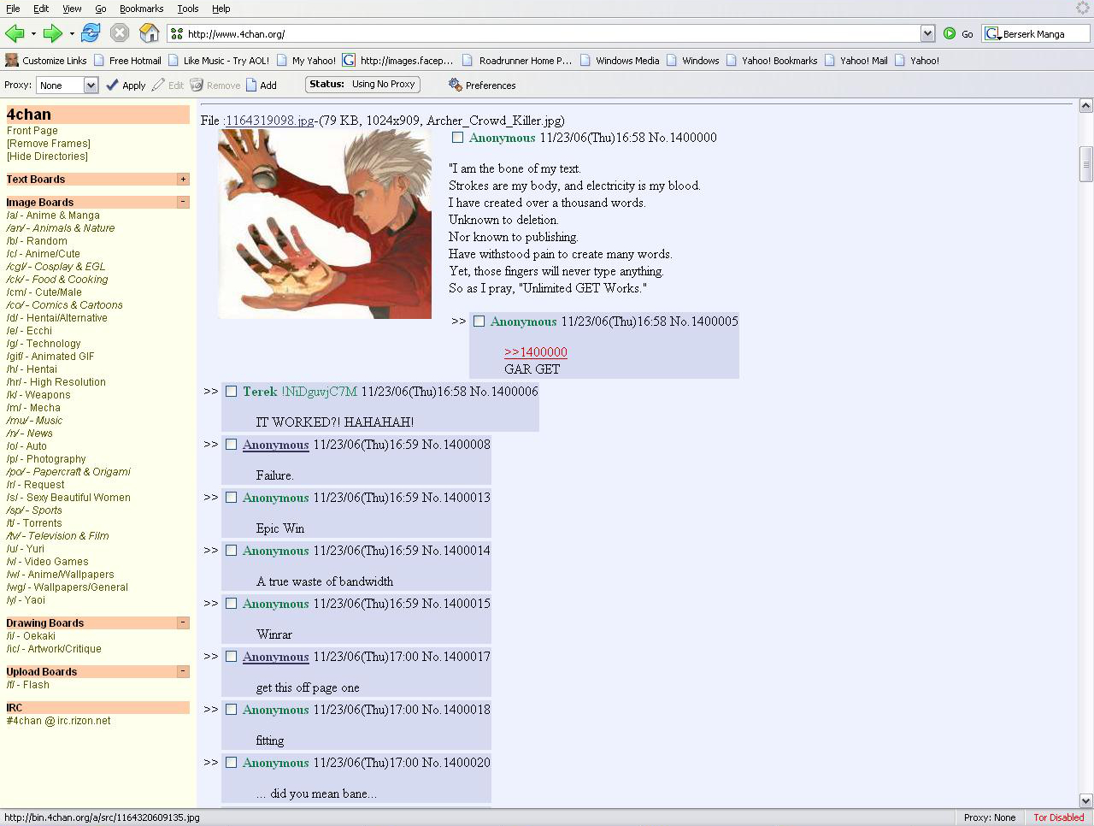This screenshot has width=1094, height=826.
Task: Click in the Berserk Manga search field
Action: tap(1044, 34)
